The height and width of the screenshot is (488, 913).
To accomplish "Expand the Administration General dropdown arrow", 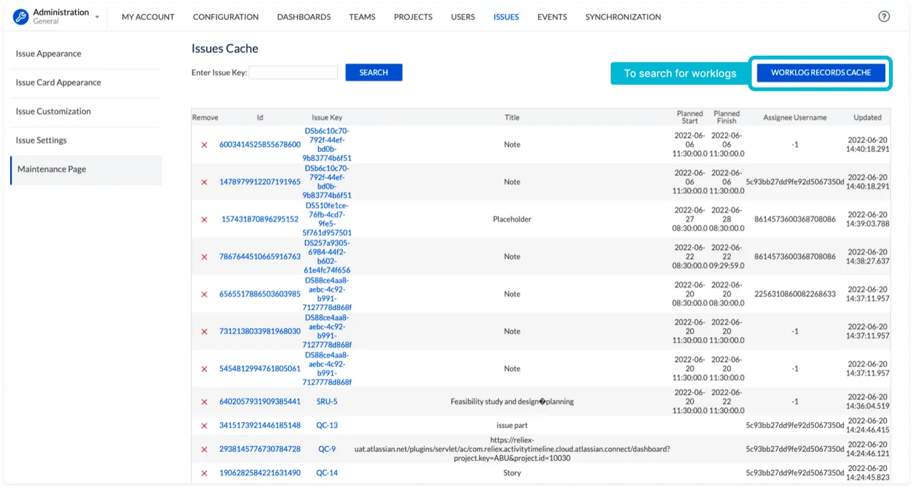I will 97,17.
